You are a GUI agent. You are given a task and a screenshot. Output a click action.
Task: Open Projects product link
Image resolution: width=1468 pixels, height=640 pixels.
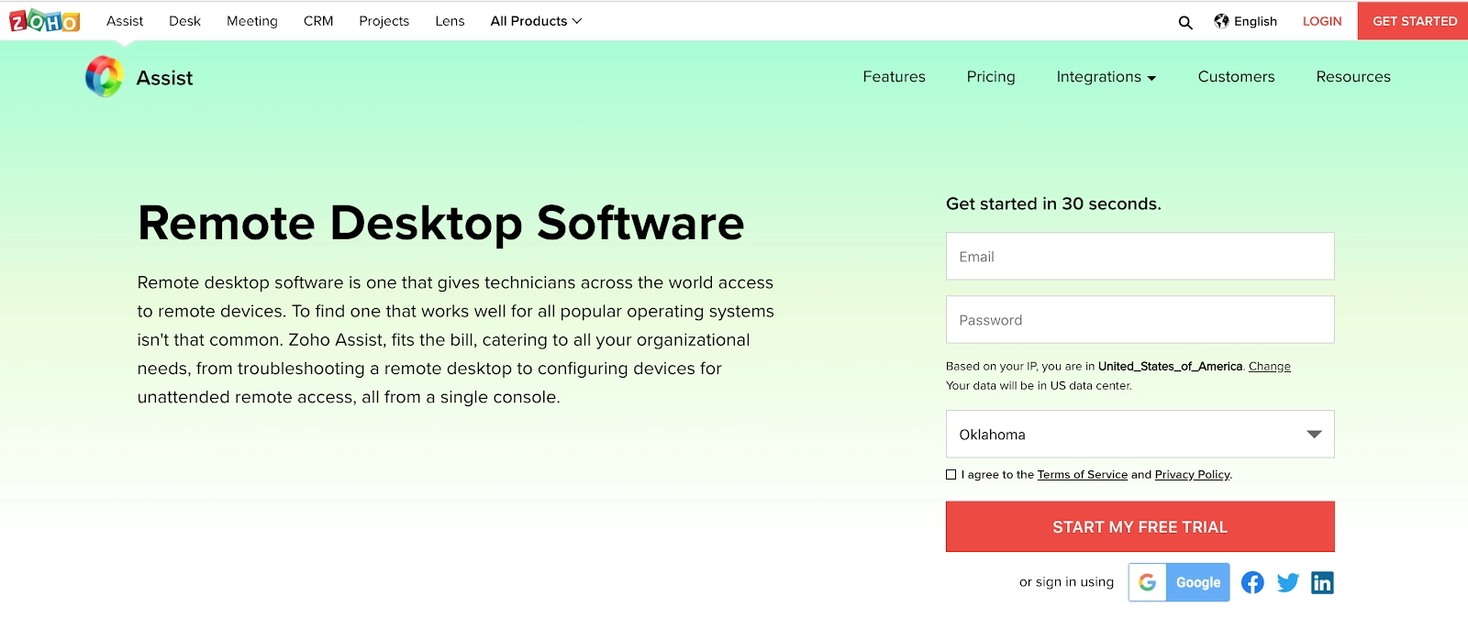pyautogui.click(x=384, y=21)
